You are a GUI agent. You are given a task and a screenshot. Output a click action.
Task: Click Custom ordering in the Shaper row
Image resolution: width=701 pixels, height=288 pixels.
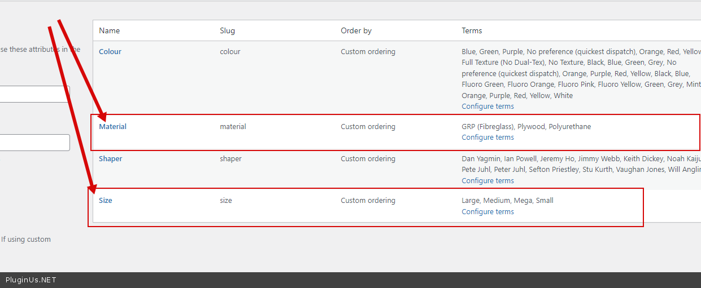(x=368, y=159)
